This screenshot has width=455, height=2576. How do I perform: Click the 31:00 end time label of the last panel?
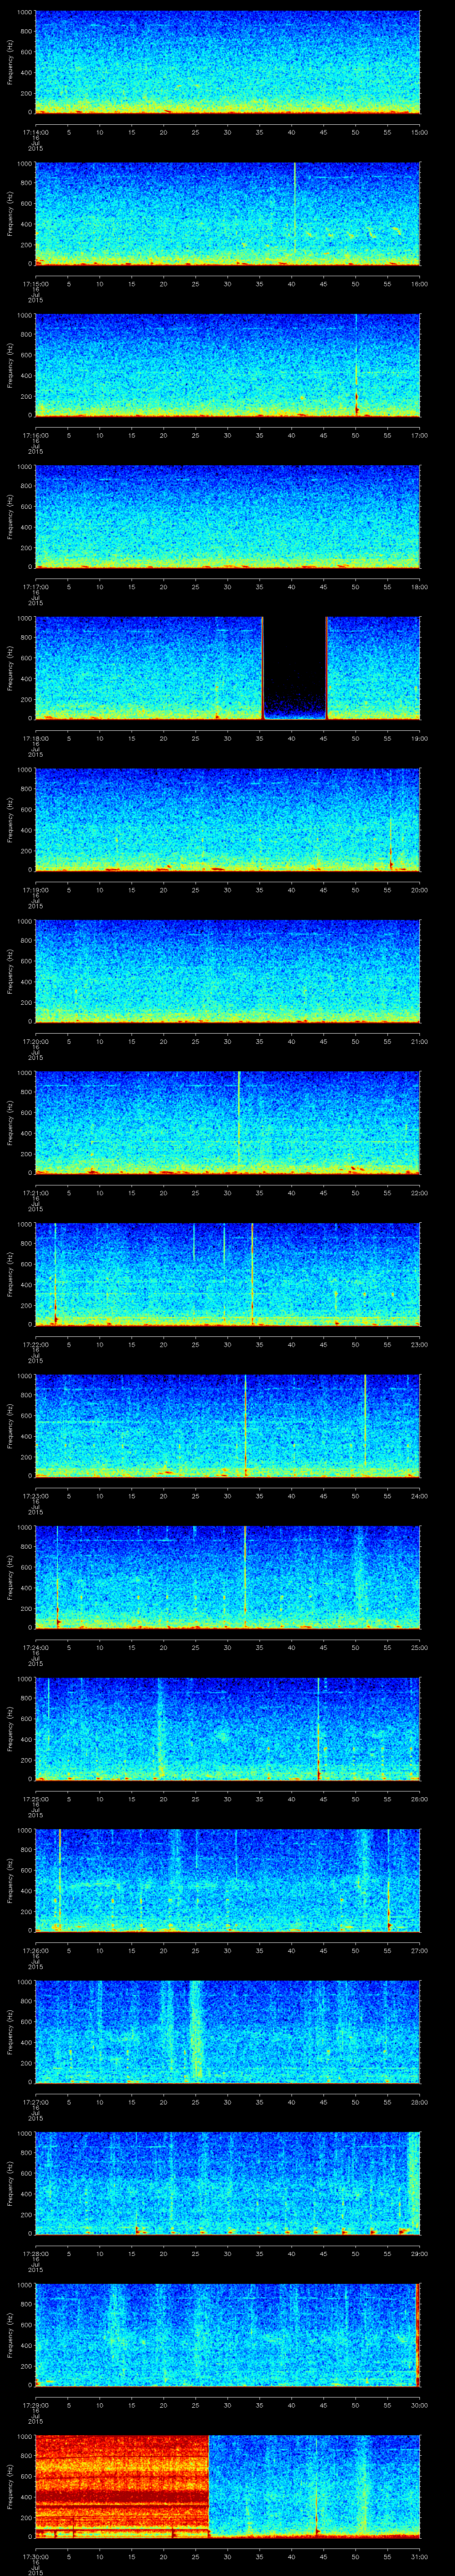419,2556
